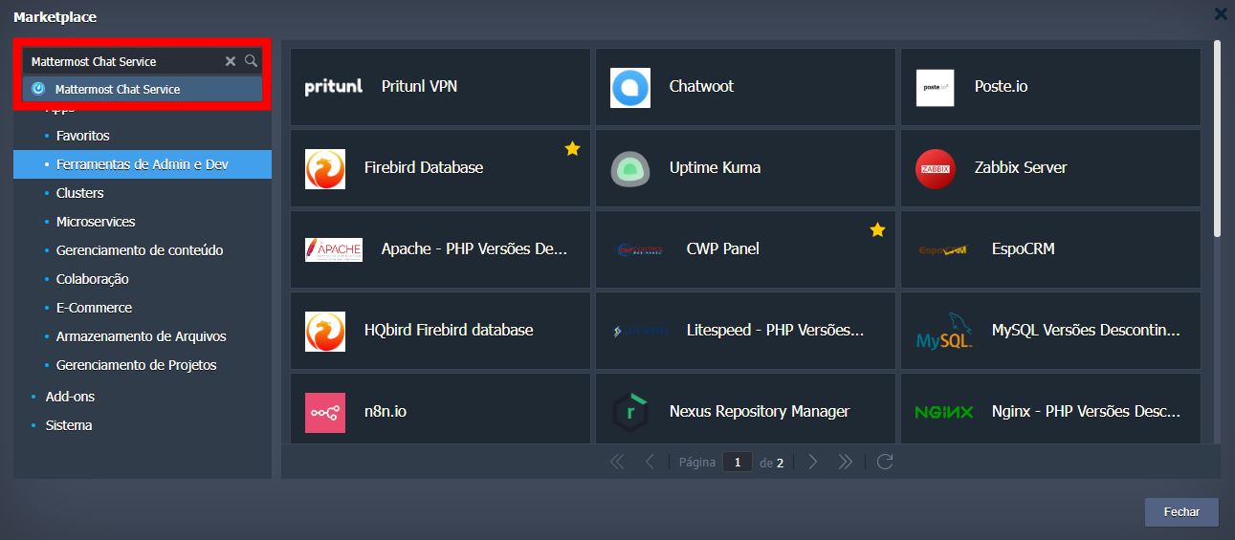Expand the Add-ons section

(x=70, y=397)
